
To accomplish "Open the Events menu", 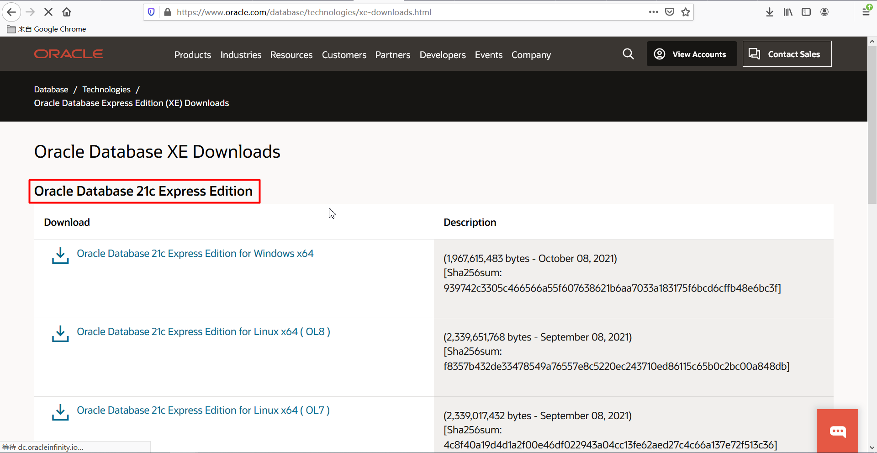I will pos(489,55).
